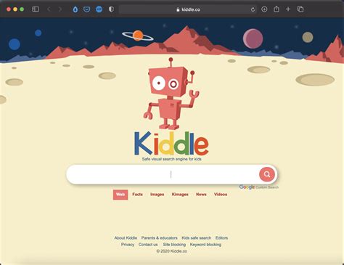This screenshot has width=344, height=265.
Task: Click the red magnifier search button
Action: click(267, 174)
